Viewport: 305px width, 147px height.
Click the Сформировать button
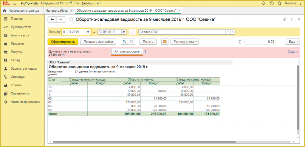(63, 42)
